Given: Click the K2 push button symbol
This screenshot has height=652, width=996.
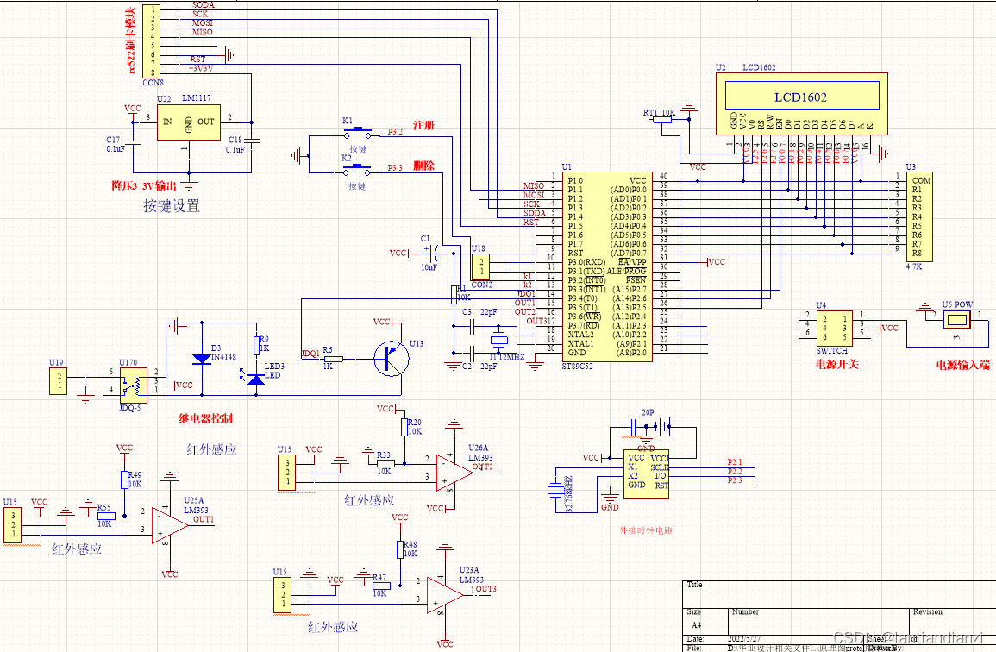Looking at the screenshot, I should [x=357, y=170].
